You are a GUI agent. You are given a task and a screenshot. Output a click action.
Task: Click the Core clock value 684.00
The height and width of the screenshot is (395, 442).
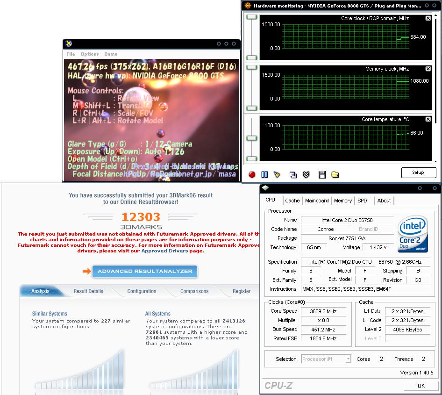418,37
